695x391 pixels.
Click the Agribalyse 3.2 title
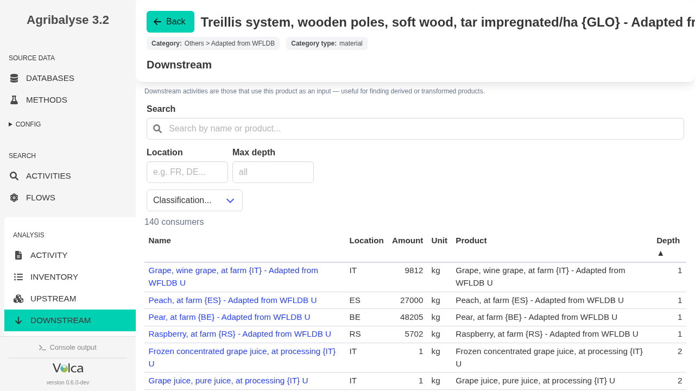tap(68, 20)
